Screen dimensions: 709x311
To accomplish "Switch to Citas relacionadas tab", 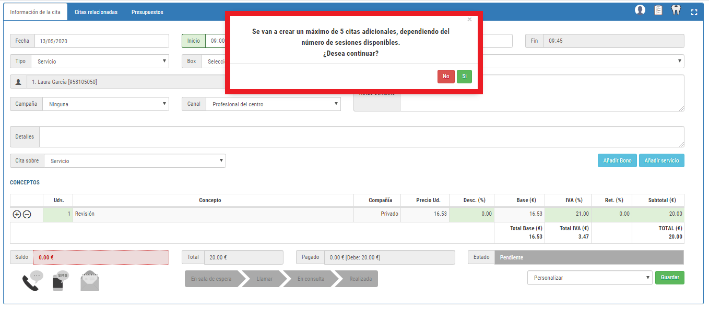I will 96,12.
